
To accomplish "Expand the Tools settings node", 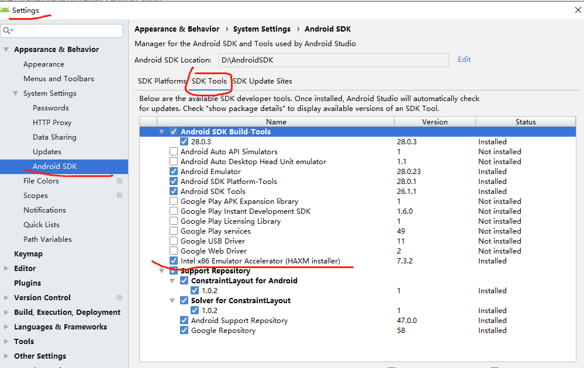I will point(6,341).
